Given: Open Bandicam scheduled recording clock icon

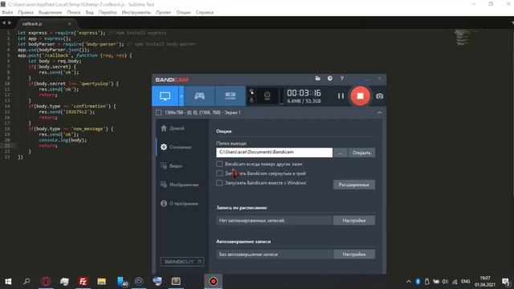Looking at the screenshot, I should [x=330, y=79].
